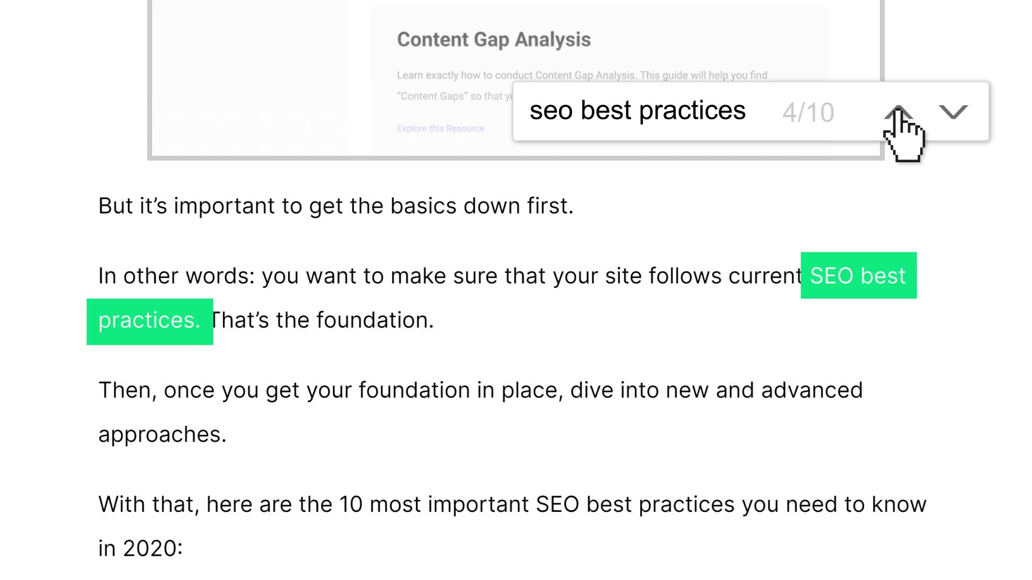
Task: Click the Learn exactly how to conduct description
Action: pos(582,75)
